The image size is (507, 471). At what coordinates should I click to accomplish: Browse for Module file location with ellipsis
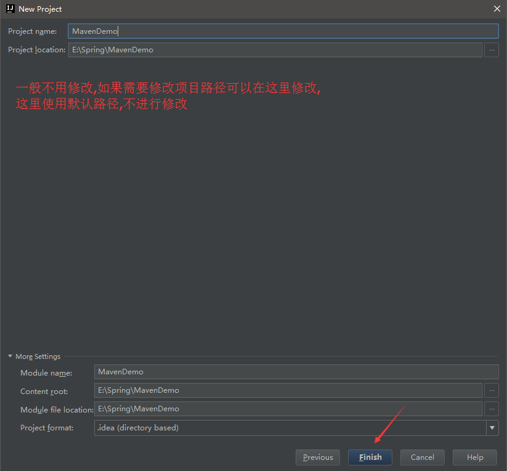click(x=492, y=409)
